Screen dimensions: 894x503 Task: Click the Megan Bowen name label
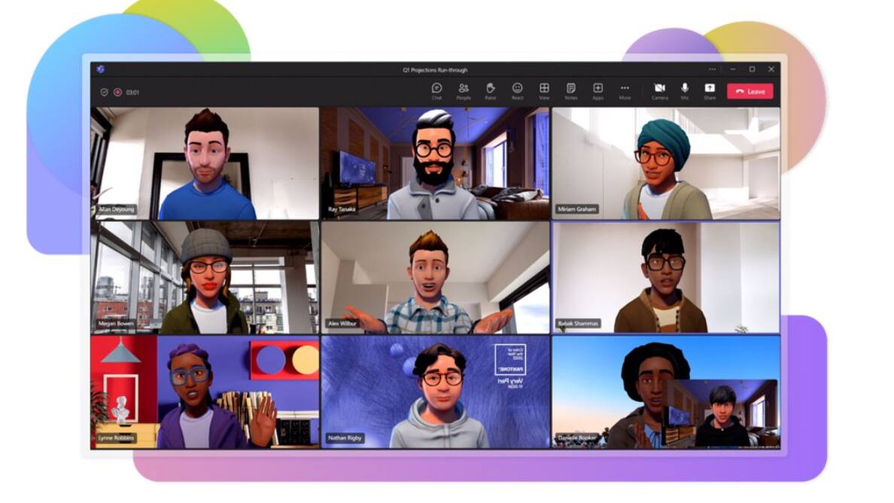coord(117,324)
